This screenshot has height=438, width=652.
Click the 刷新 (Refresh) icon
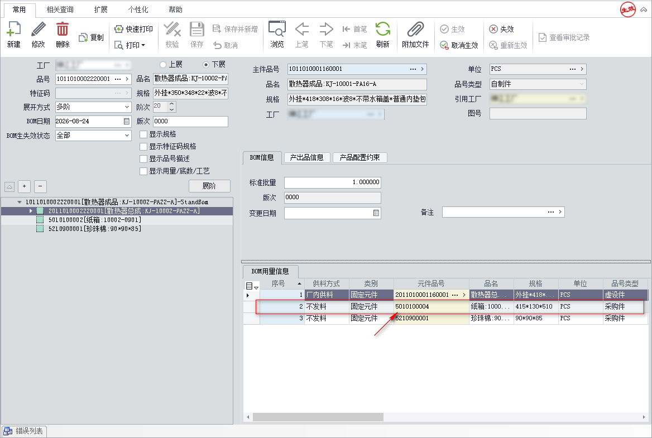click(382, 30)
